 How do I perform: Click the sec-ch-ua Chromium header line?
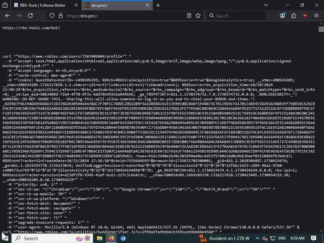coord(141,189)
